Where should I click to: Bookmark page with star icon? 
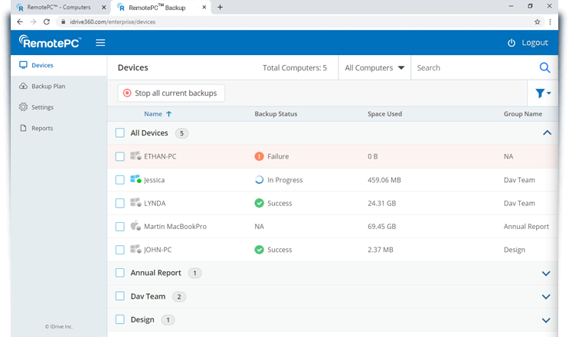pos(538,22)
